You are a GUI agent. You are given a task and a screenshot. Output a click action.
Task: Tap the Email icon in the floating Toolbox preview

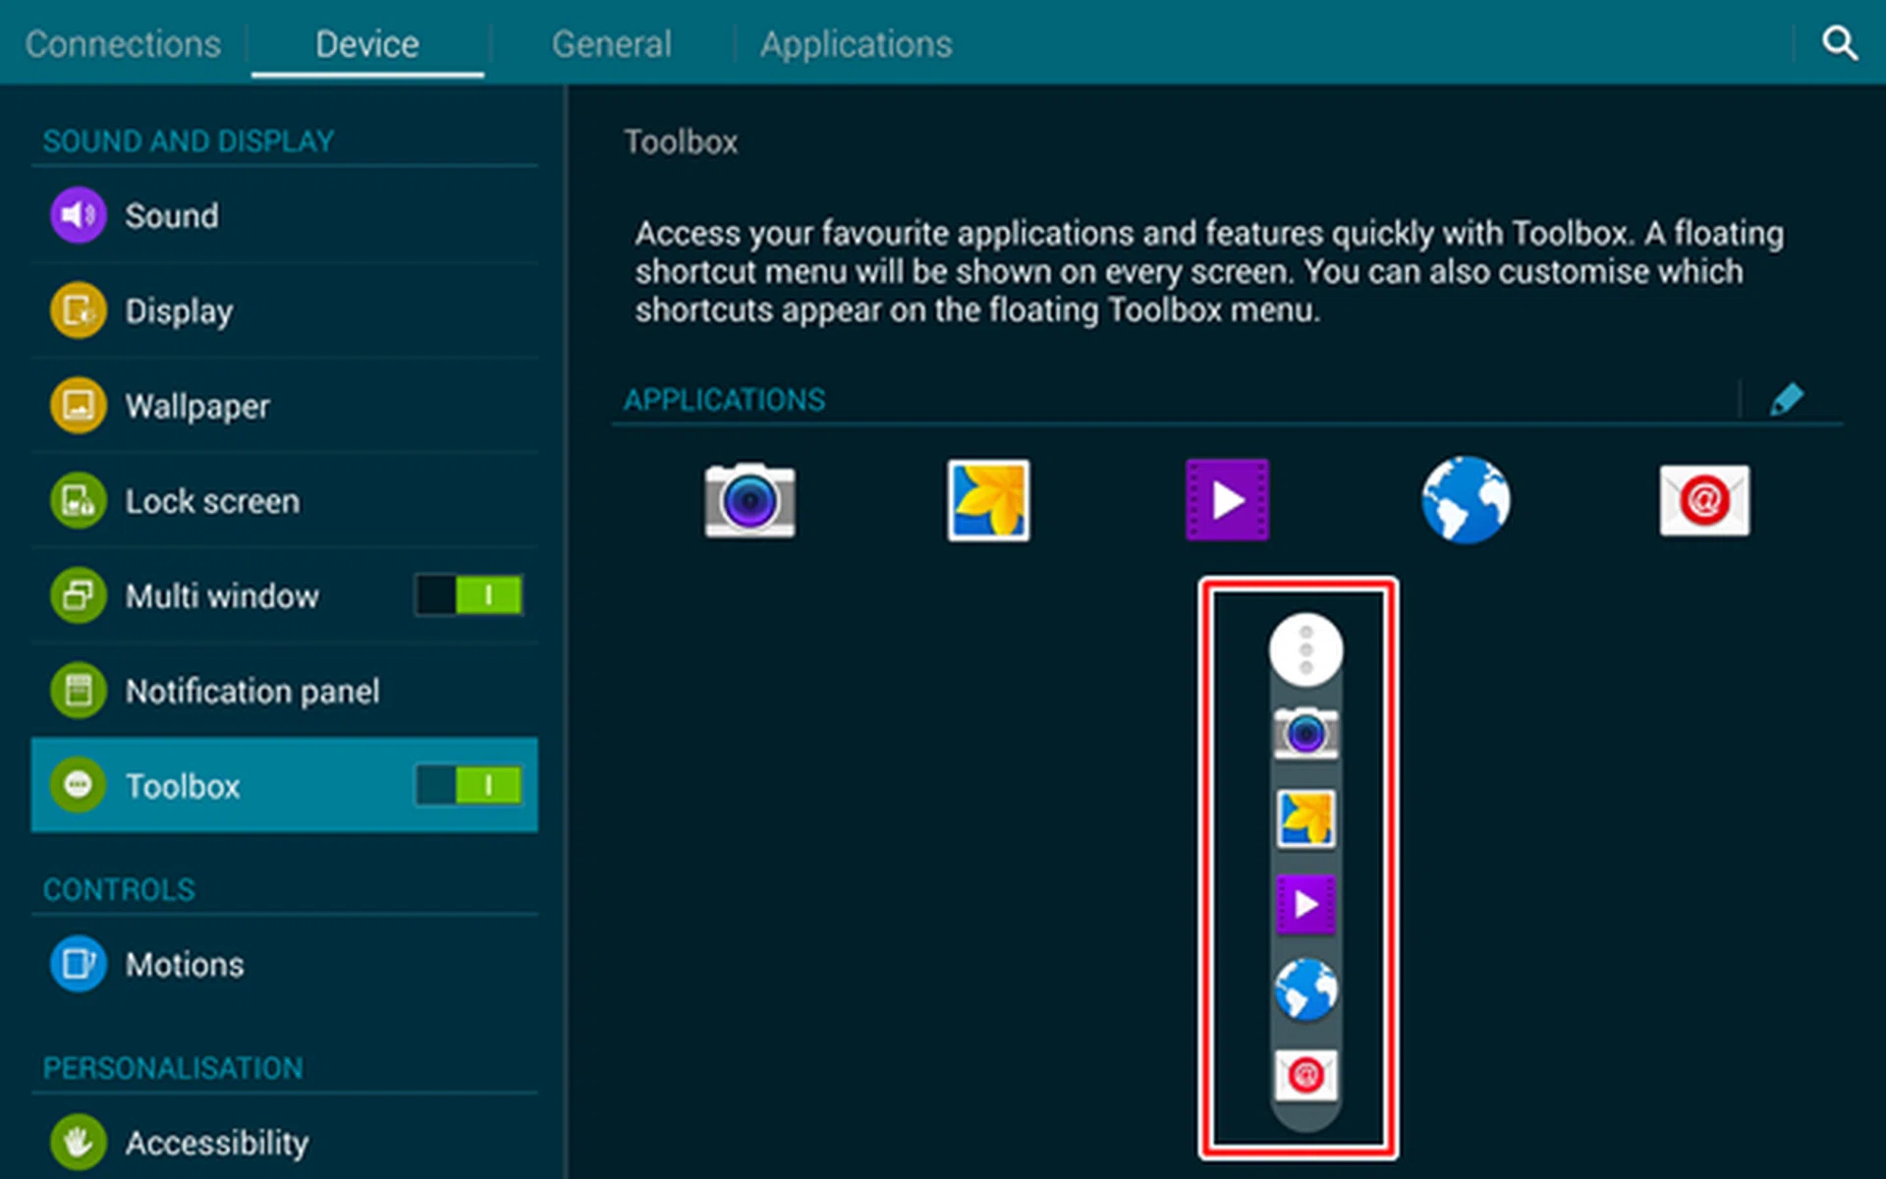pos(1304,1074)
